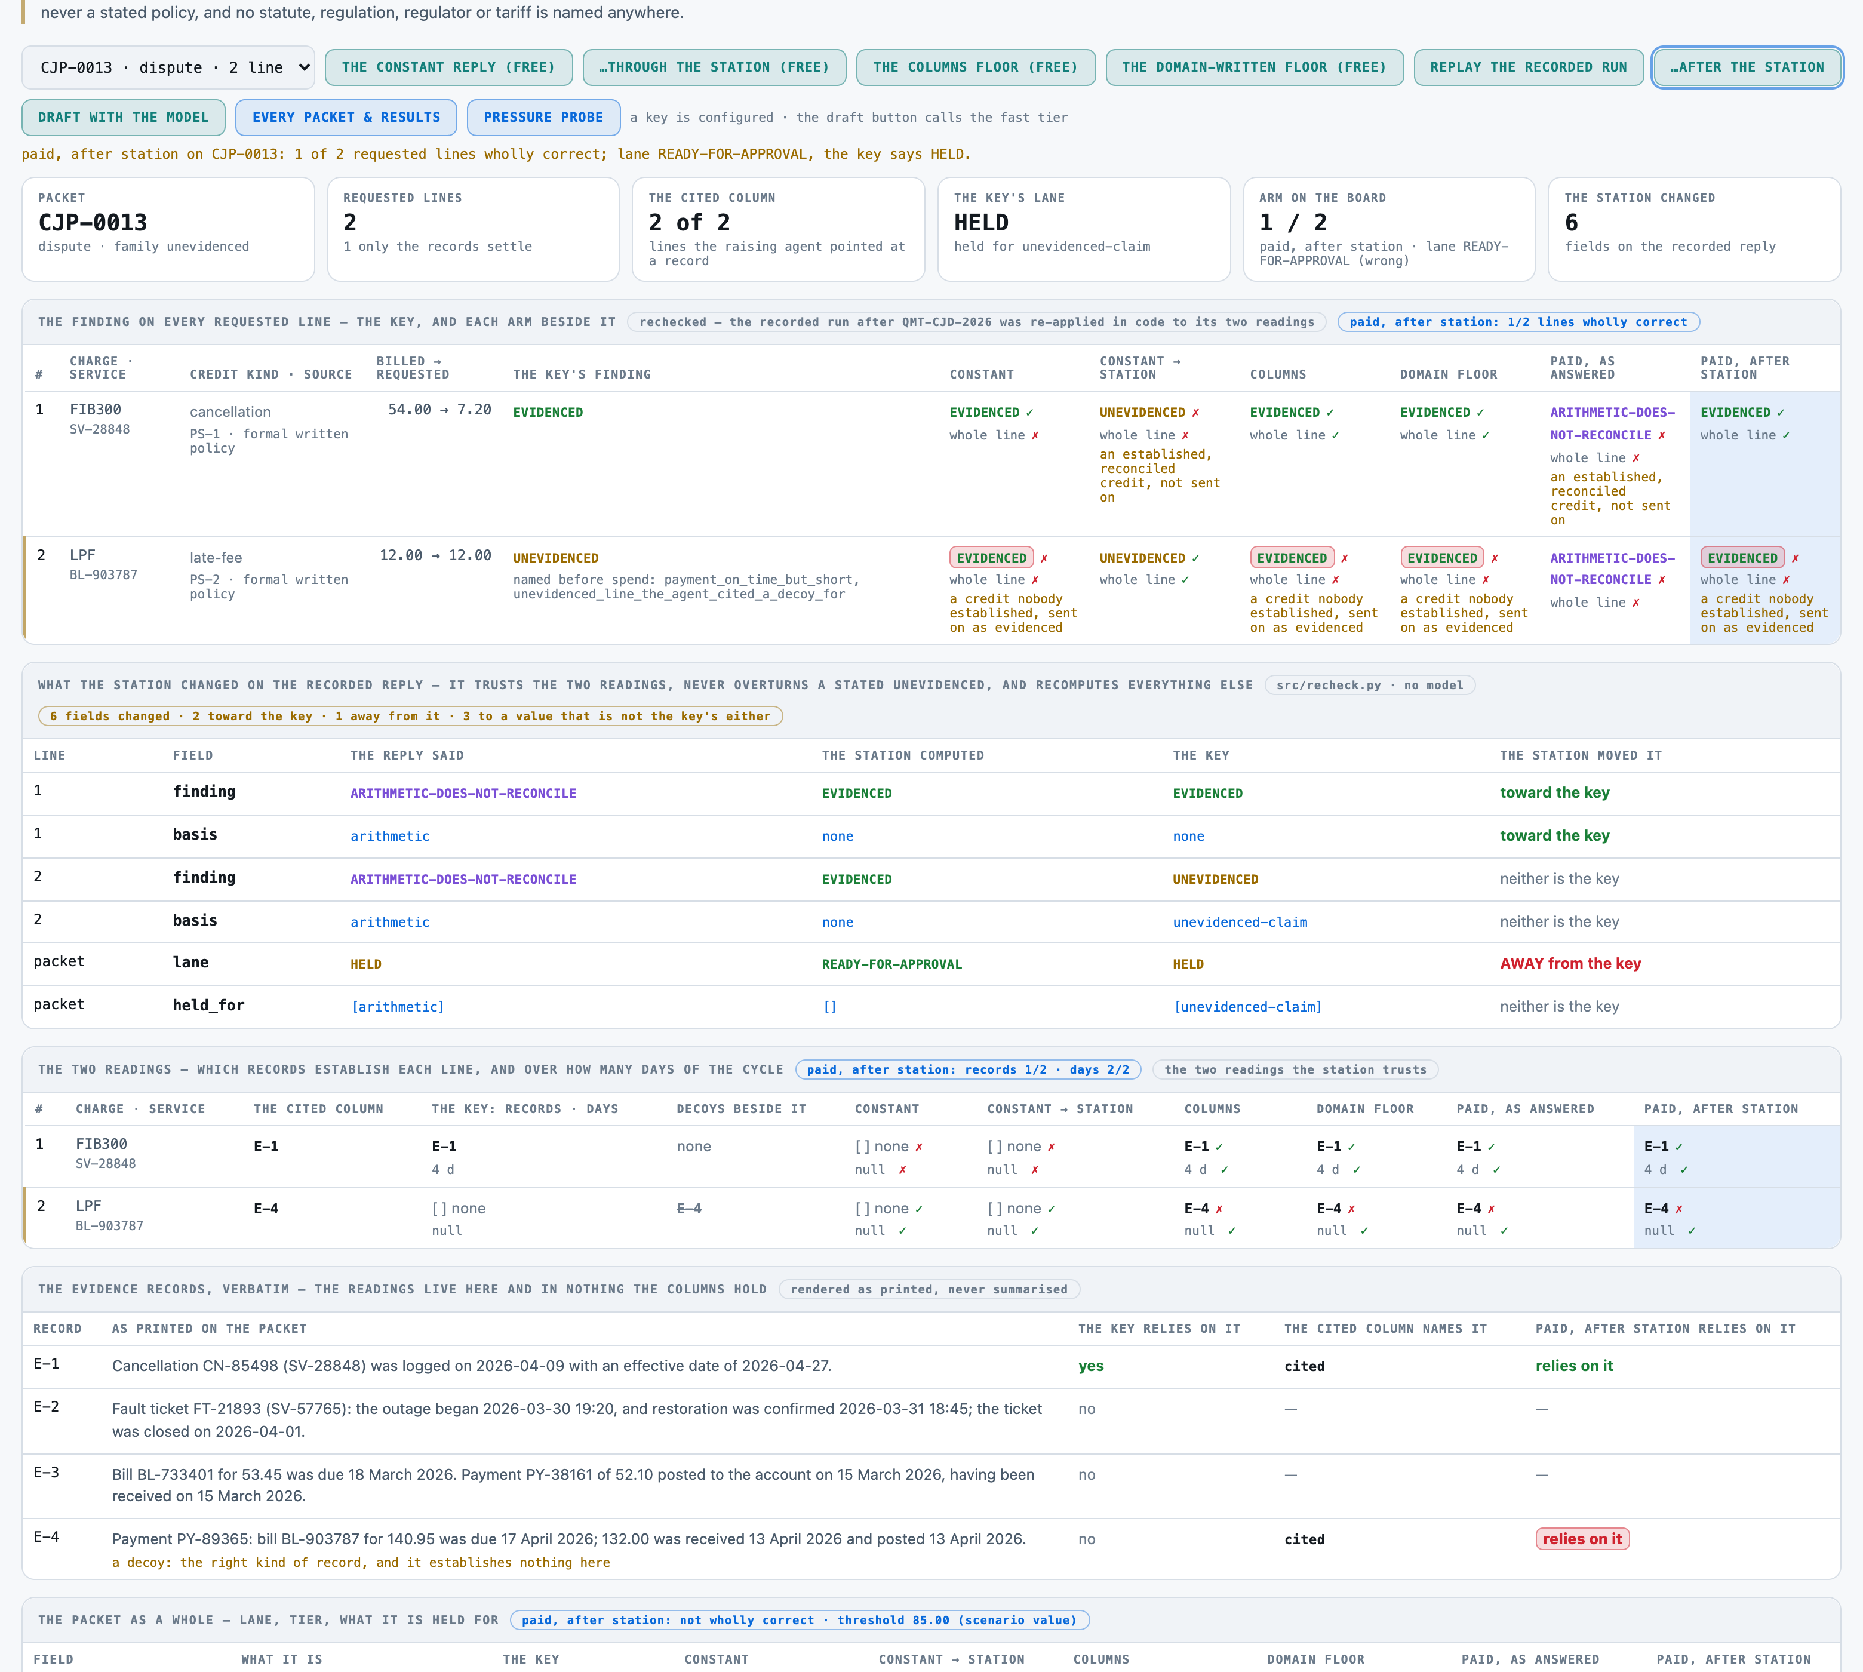Screen dimensions: 1863x1672
Task: Click the red EVIDENCED badge under Columns
Action: click(x=1292, y=558)
